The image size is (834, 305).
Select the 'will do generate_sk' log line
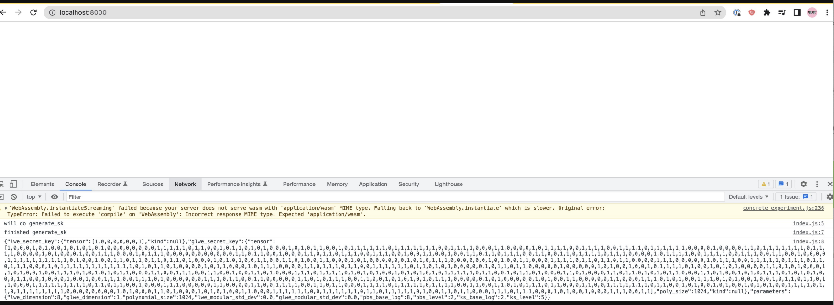pos(33,224)
